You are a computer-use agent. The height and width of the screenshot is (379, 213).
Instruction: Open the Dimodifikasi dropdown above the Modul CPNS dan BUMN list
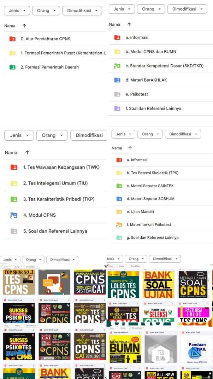(187, 9)
